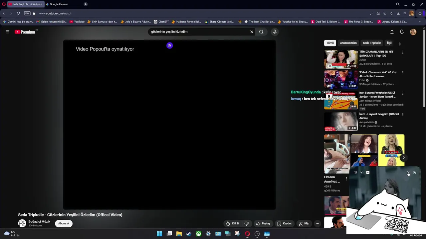Add page to bookmarks heart icon
Viewport: 426px width, 239px height.
392,13
